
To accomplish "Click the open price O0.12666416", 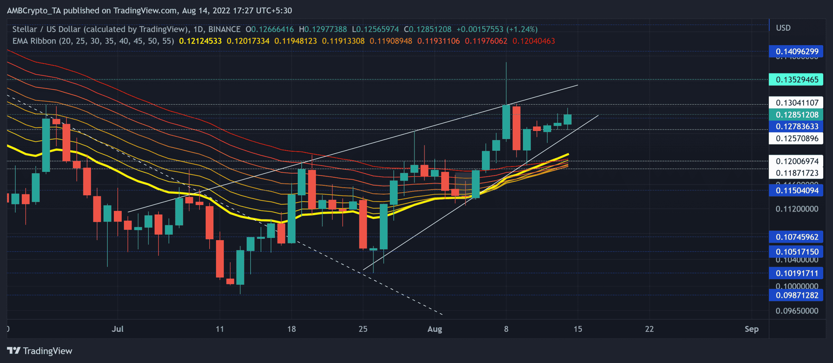I will 270,29.
